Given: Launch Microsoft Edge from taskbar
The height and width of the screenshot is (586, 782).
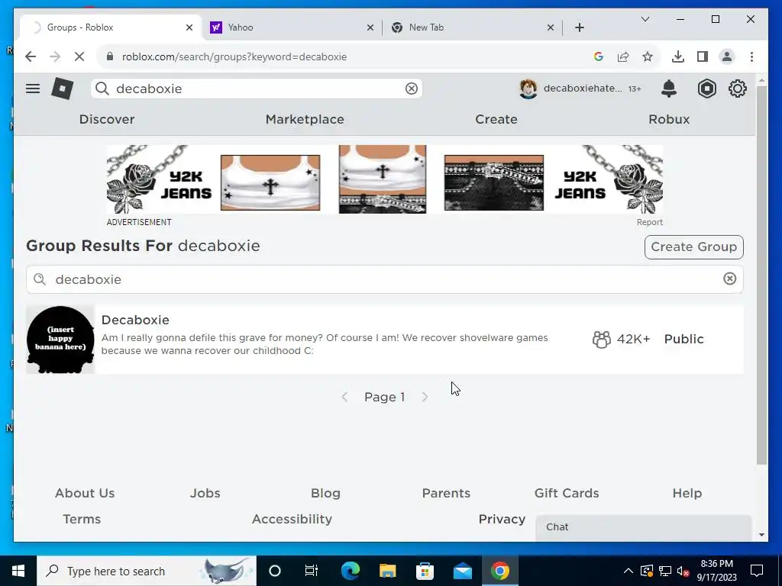Looking at the screenshot, I should (350, 571).
